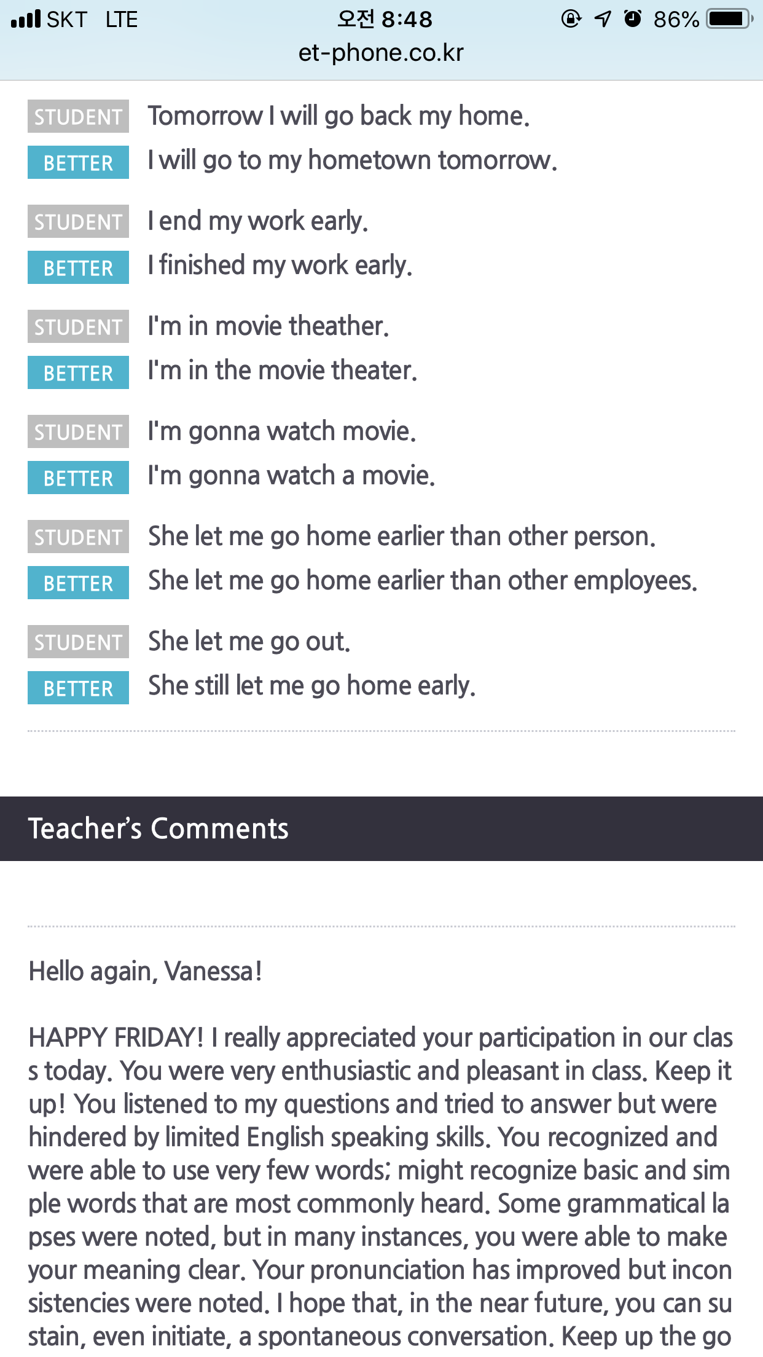
Task: Tap the greeting "Hello again, Vanessa!"
Action: click(146, 972)
